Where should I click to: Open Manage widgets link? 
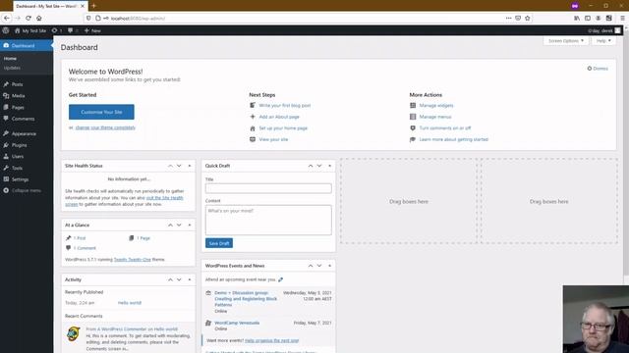tap(436, 105)
